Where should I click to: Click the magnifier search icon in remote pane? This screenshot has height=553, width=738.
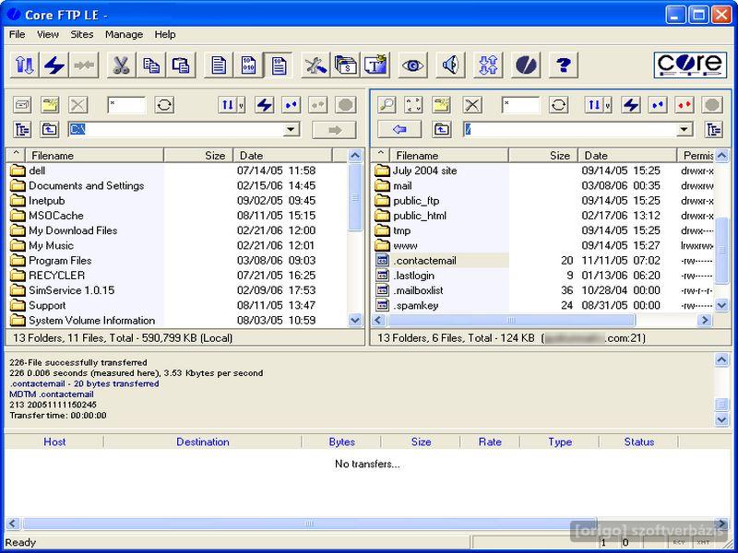pos(387,105)
